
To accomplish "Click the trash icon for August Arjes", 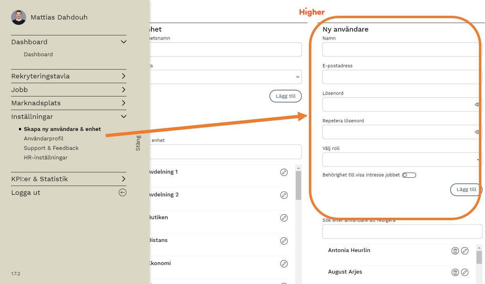I will pos(455,272).
